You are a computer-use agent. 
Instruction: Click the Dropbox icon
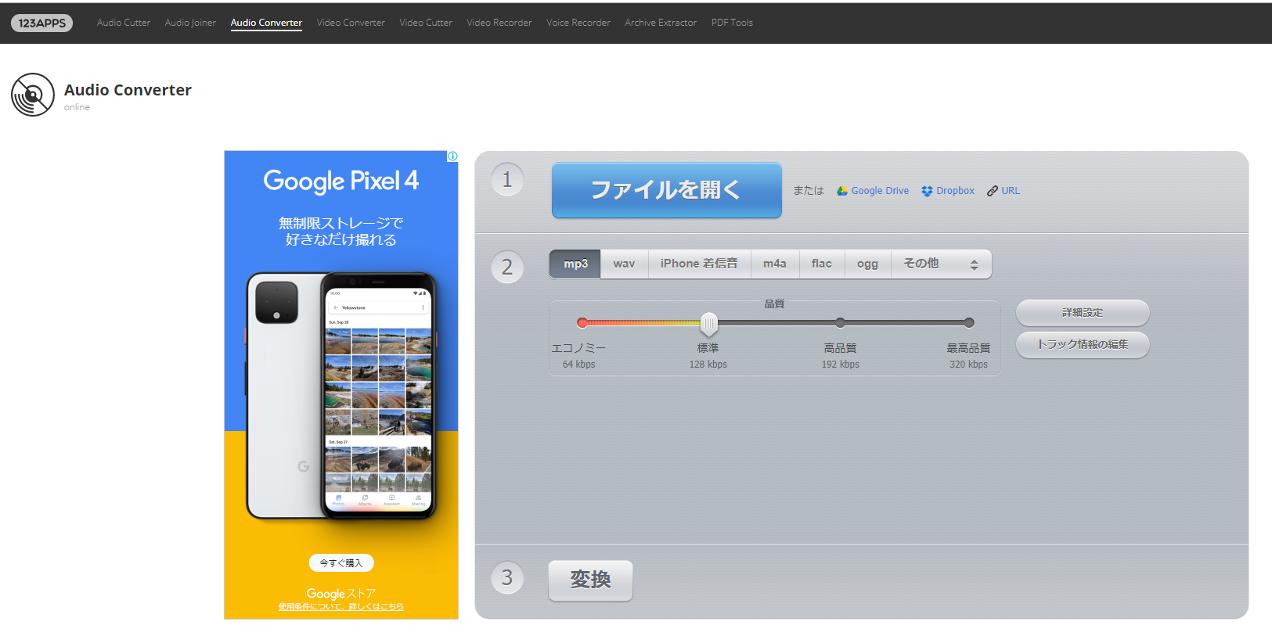927,191
